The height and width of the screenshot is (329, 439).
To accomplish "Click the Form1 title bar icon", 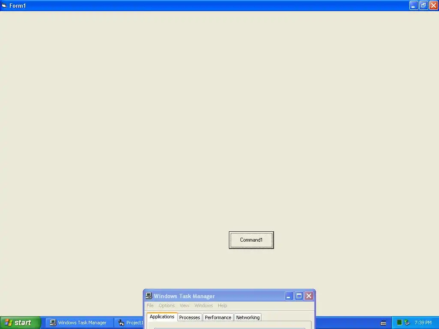I will (x=4, y=6).
